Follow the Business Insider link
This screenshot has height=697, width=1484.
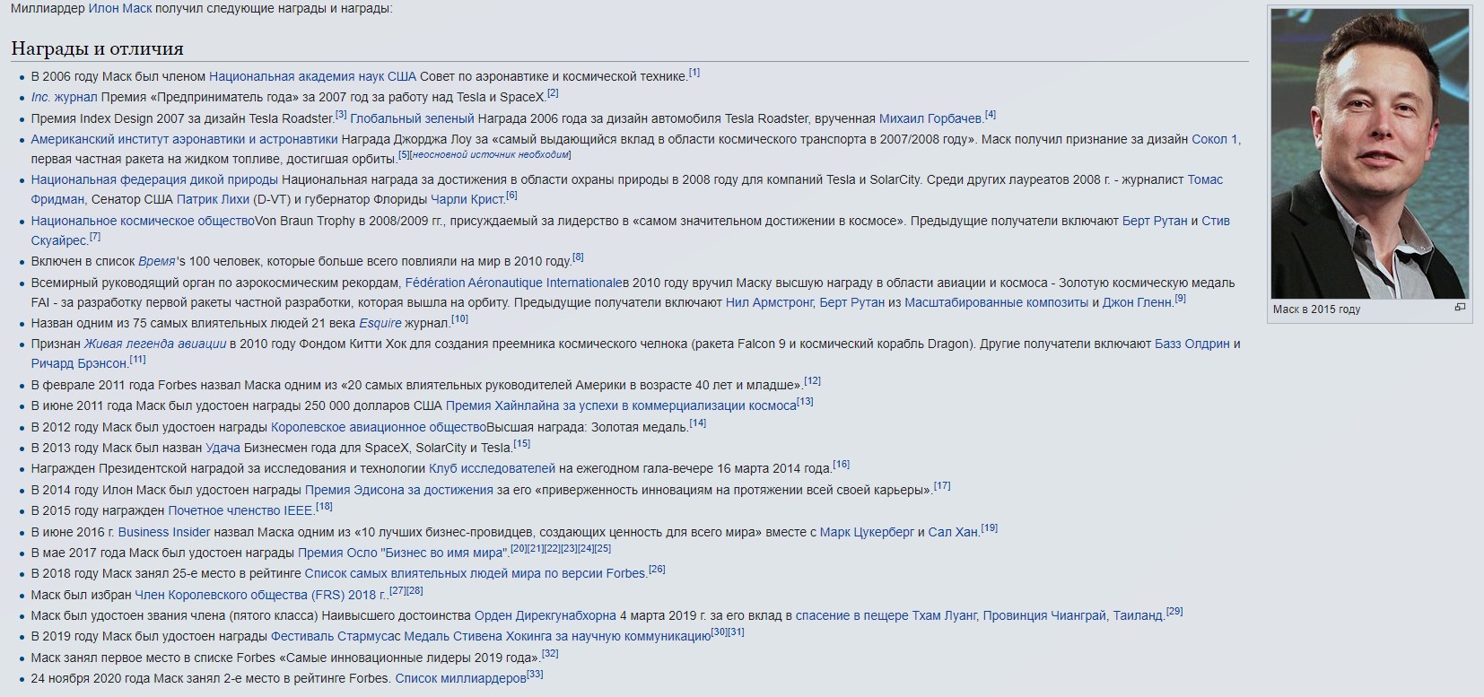(x=164, y=532)
